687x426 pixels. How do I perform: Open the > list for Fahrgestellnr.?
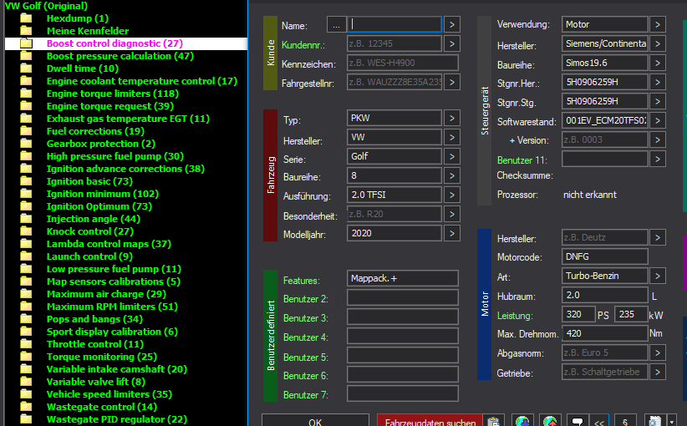(x=451, y=82)
